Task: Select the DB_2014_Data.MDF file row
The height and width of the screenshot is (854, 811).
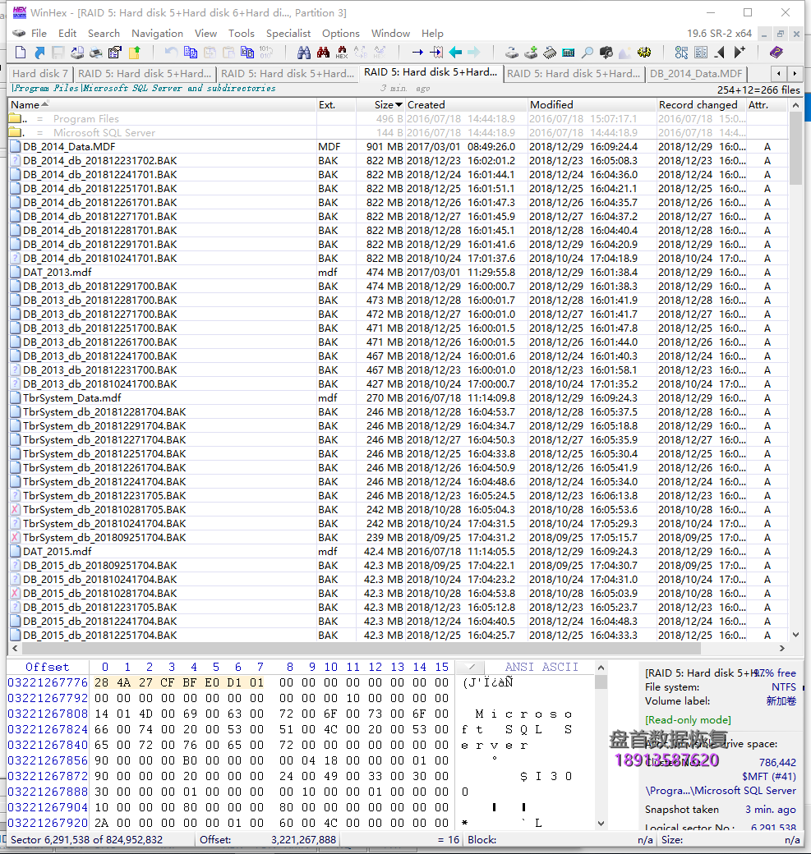Action: point(398,146)
